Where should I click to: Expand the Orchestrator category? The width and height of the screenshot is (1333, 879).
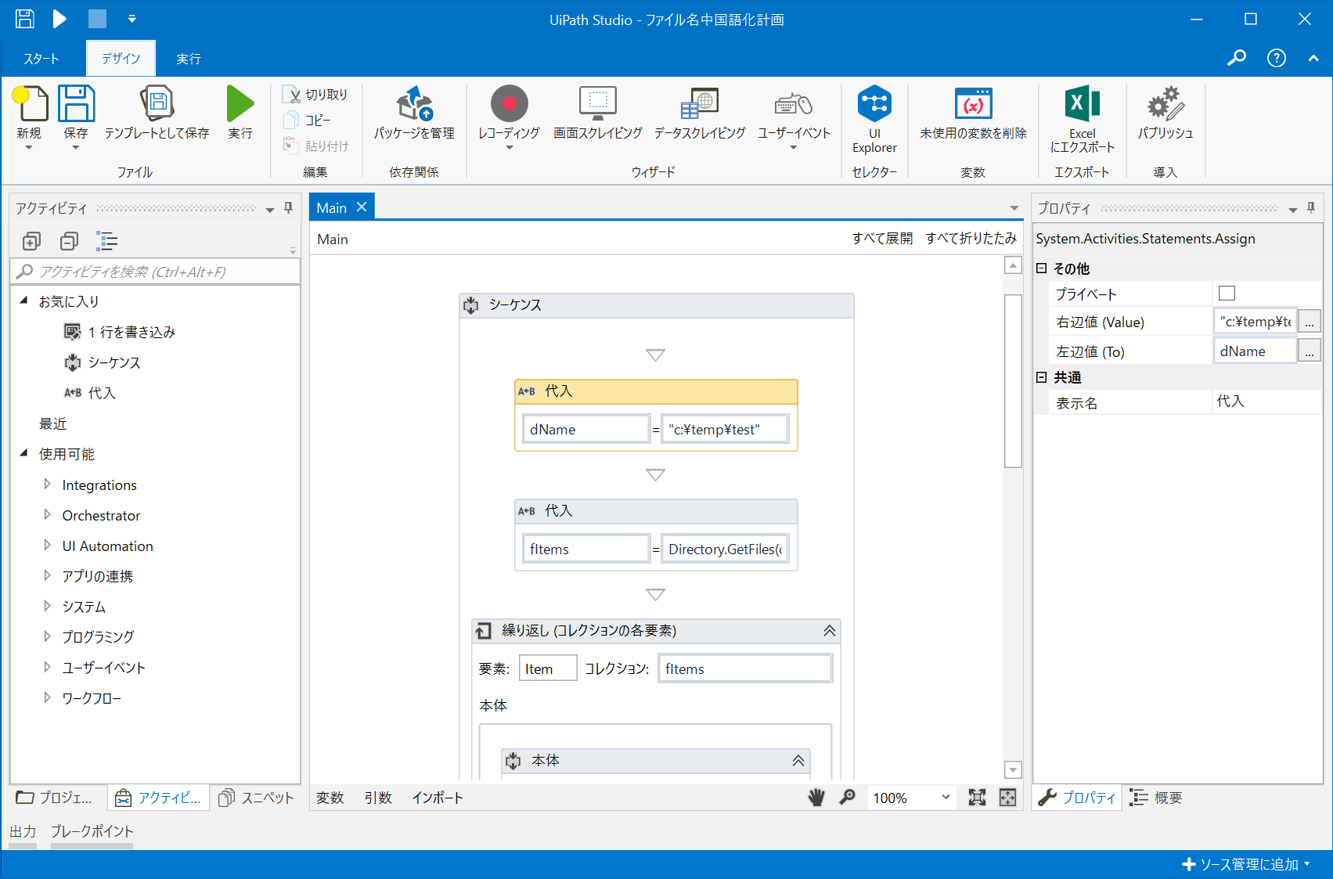click(x=47, y=515)
